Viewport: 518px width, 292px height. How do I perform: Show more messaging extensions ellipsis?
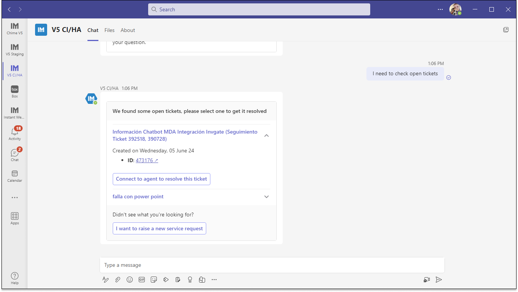point(214,280)
